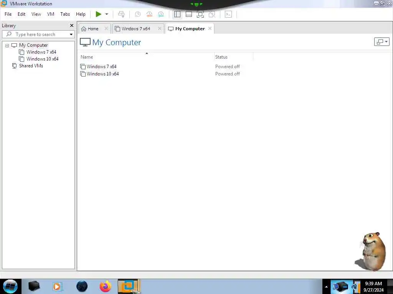Open the Windows Start button

[x=10, y=286]
